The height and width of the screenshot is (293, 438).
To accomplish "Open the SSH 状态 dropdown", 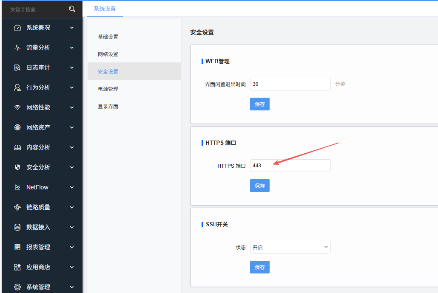I will (x=290, y=247).
